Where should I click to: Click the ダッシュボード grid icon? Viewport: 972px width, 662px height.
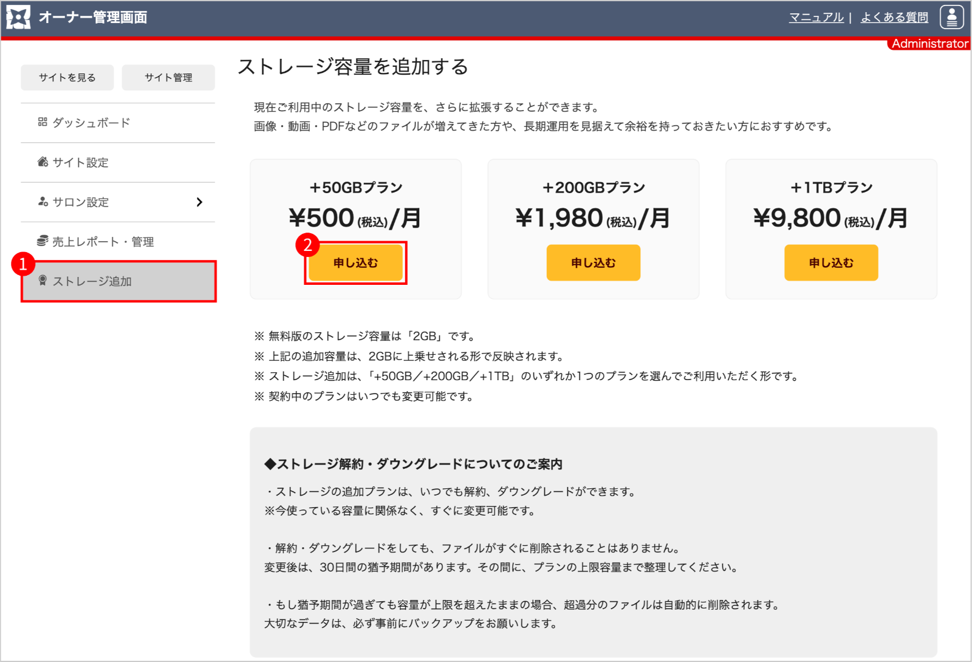43,122
